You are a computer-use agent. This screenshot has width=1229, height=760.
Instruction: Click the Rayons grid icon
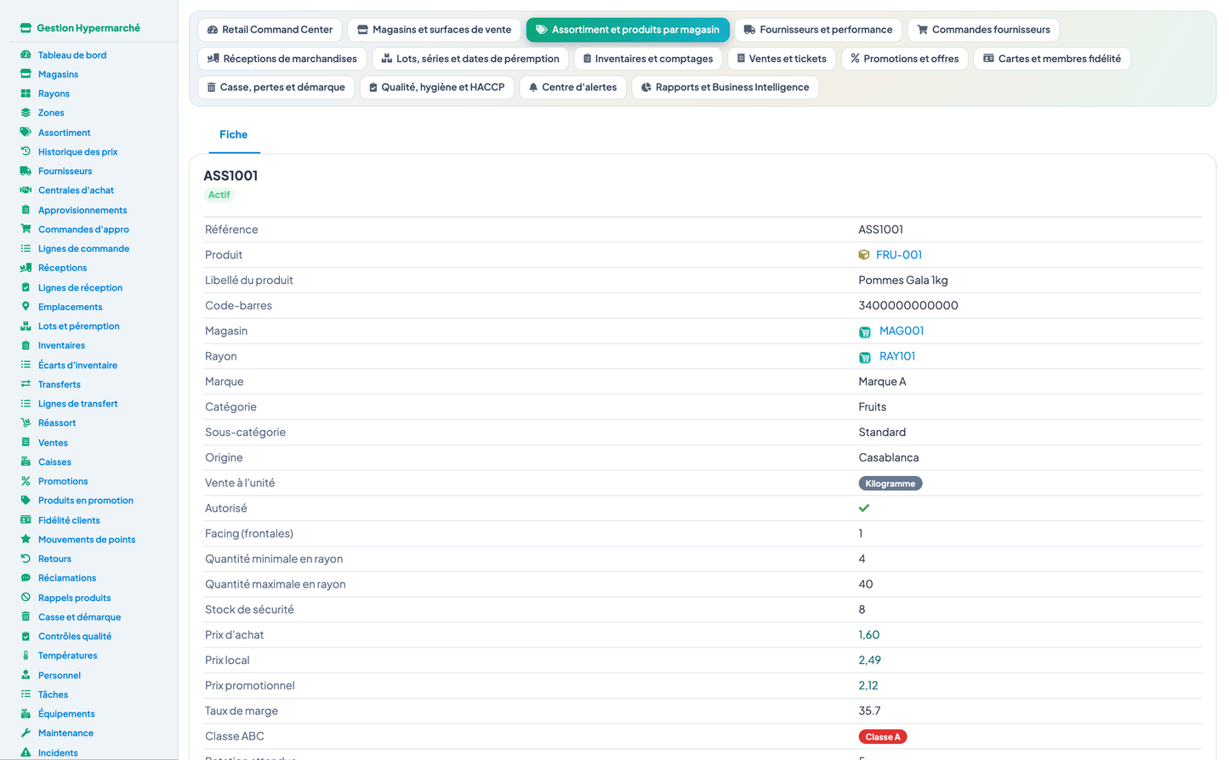(26, 94)
